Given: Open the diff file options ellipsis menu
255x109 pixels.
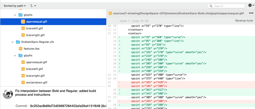Looking at the screenshot, I should (x=251, y=13).
